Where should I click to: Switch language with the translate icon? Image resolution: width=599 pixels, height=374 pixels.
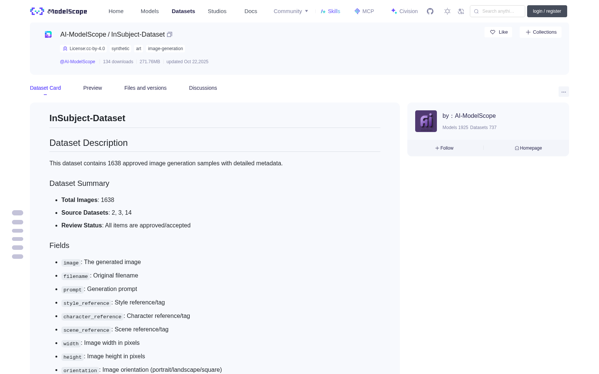(x=461, y=11)
